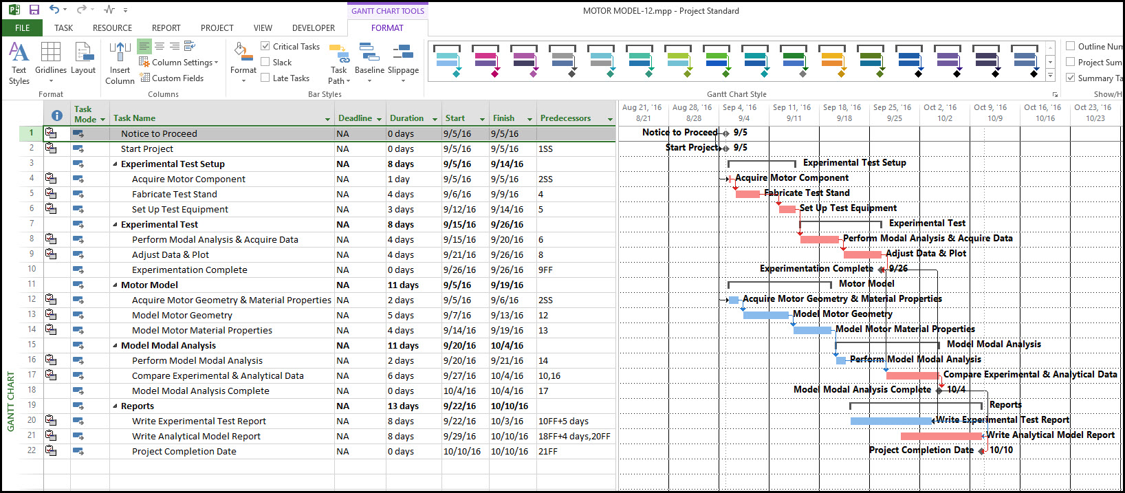Click the Undo arrow icon
Viewport: 1125px width, 493px height.
[x=54, y=10]
